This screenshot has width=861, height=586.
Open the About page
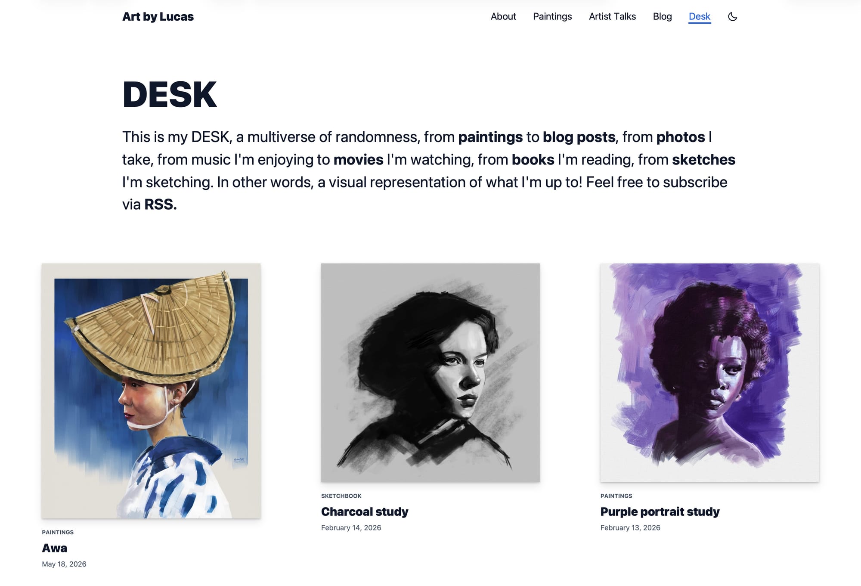503,16
